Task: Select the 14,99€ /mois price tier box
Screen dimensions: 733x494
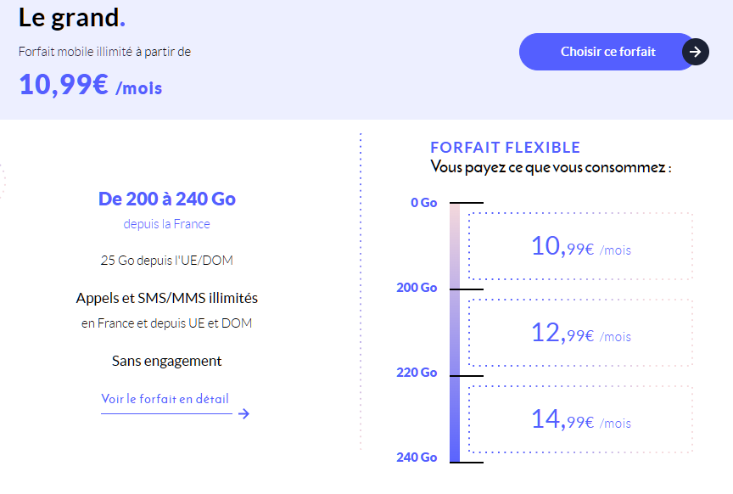Action: [x=580, y=419]
